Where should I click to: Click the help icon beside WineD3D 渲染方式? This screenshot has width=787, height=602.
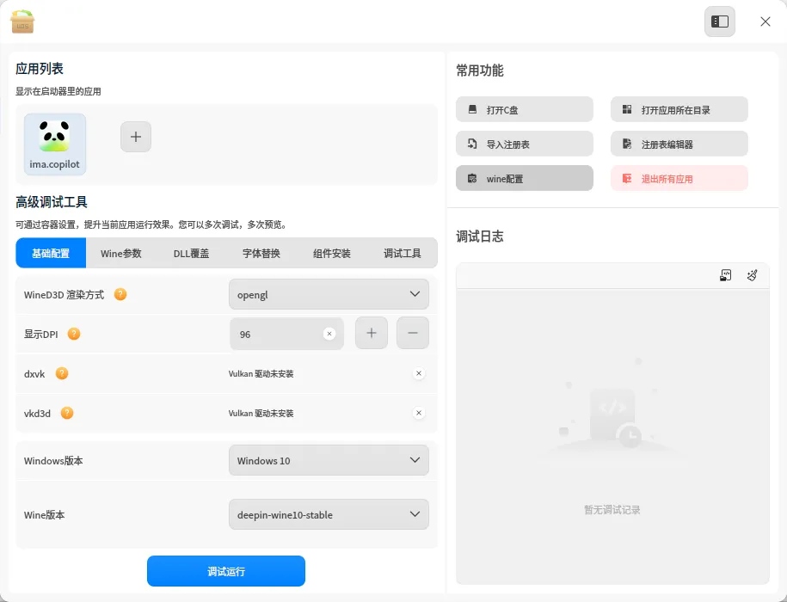coord(120,294)
